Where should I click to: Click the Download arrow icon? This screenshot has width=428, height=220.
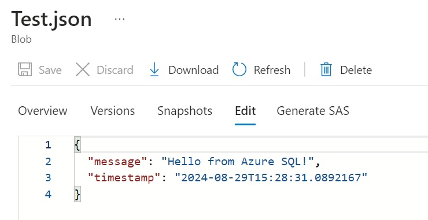[154, 69]
